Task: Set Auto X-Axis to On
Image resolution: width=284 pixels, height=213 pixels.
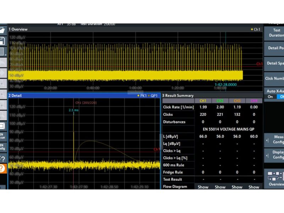Action: coord(271,96)
